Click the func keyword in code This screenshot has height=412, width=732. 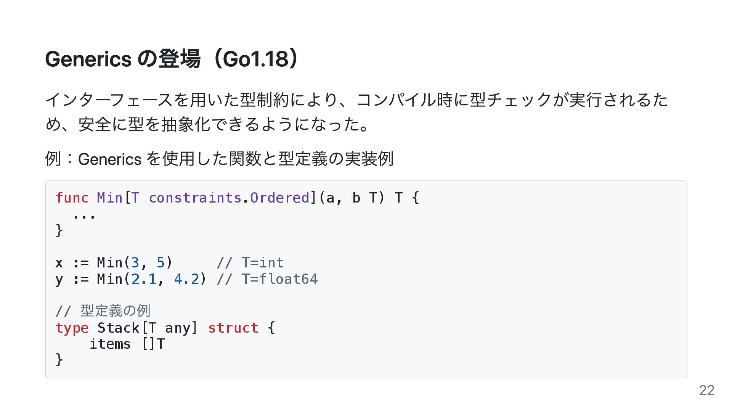[72, 198]
